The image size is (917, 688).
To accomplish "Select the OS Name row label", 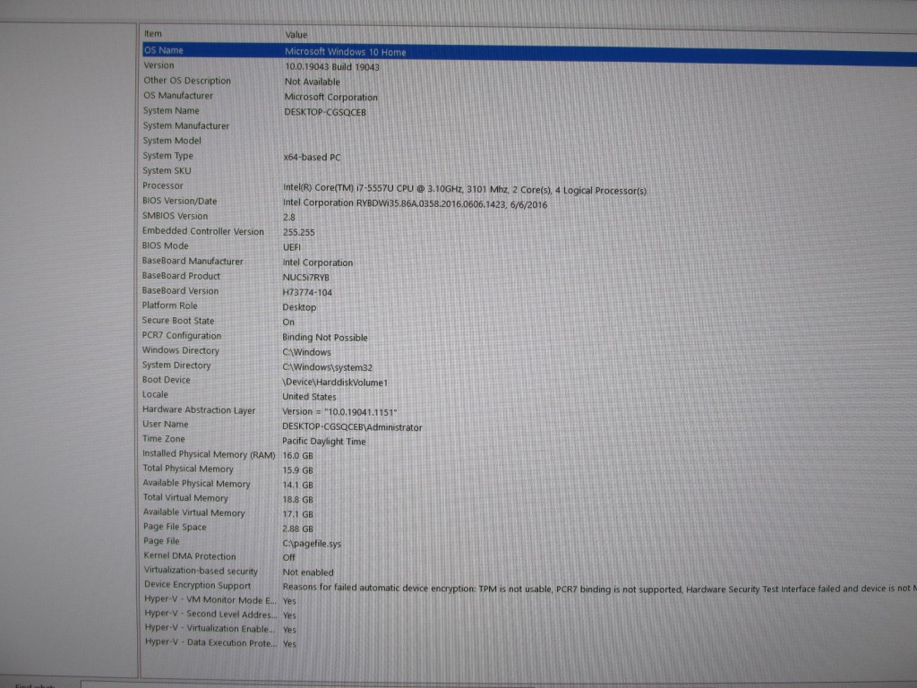I will tap(164, 50).
